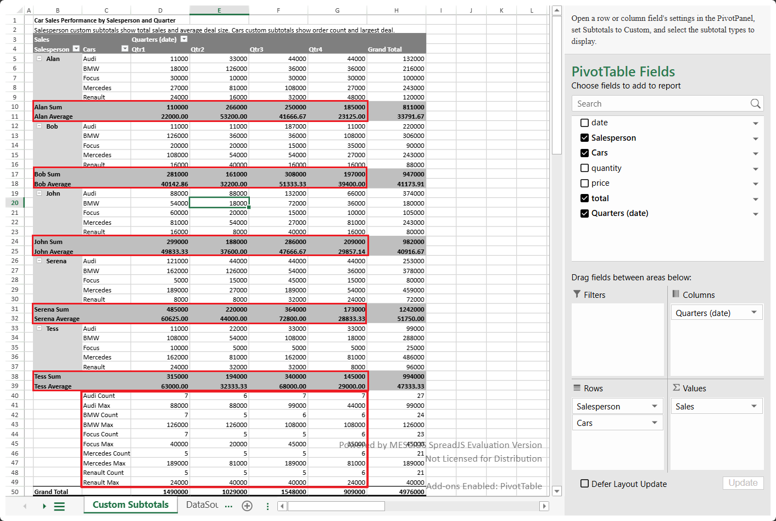Image resolution: width=776 pixels, height=521 pixels.
Task: Click the select-all corner of the grid
Action: 15,10
